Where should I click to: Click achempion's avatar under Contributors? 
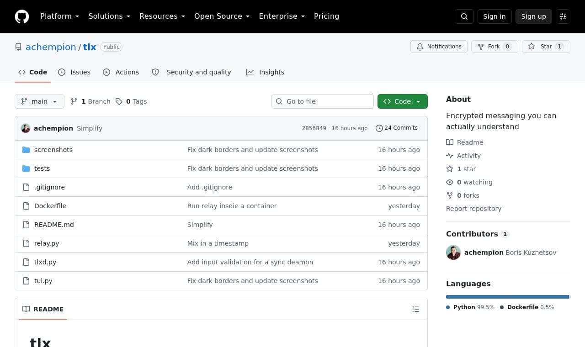[453, 252]
